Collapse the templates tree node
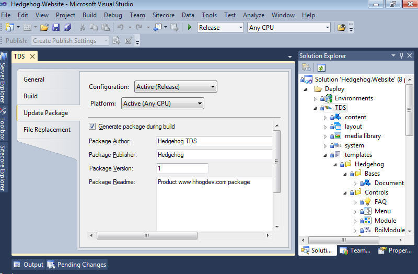418x274 pixels. click(x=325, y=155)
